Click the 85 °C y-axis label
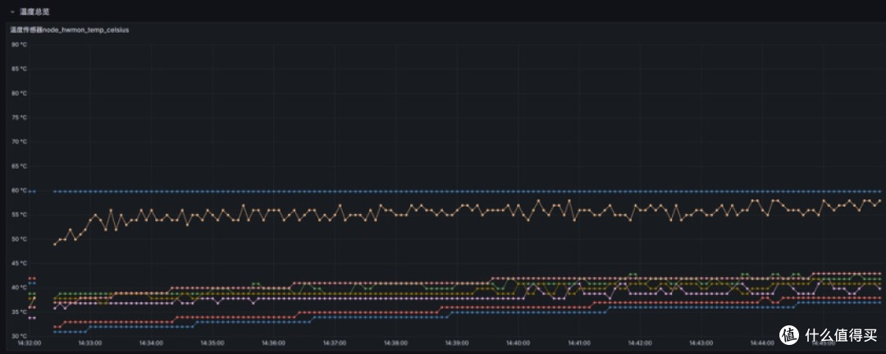 [x=19, y=69]
